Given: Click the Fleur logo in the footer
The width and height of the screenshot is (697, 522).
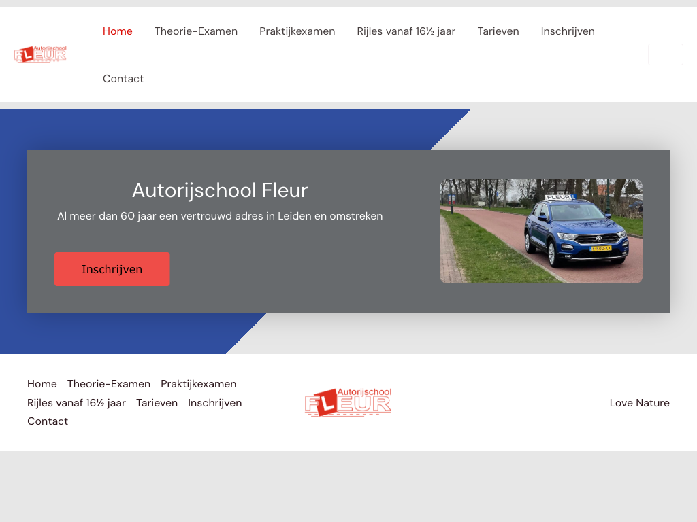Looking at the screenshot, I should coord(348,402).
